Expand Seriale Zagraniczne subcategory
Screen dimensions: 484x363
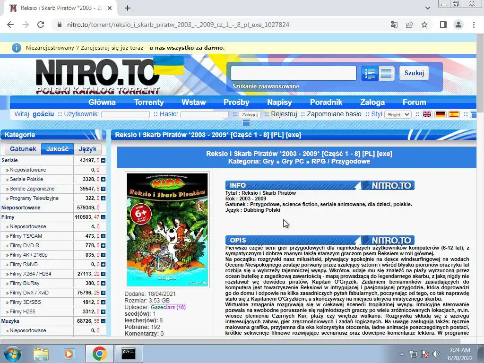(x=103, y=189)
